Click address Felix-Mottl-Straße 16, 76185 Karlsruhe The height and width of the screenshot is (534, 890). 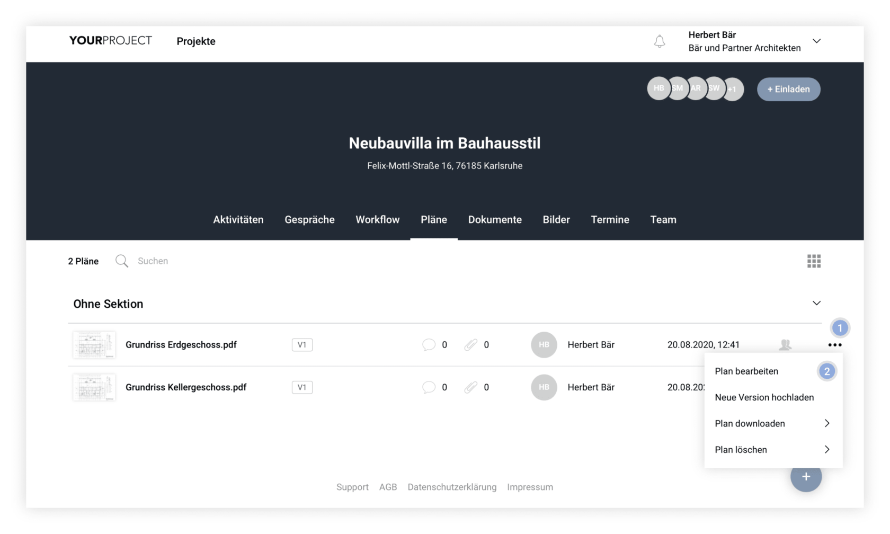pos(444,166)
